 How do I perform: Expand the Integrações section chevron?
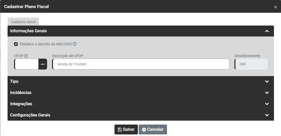click(267, 104)
